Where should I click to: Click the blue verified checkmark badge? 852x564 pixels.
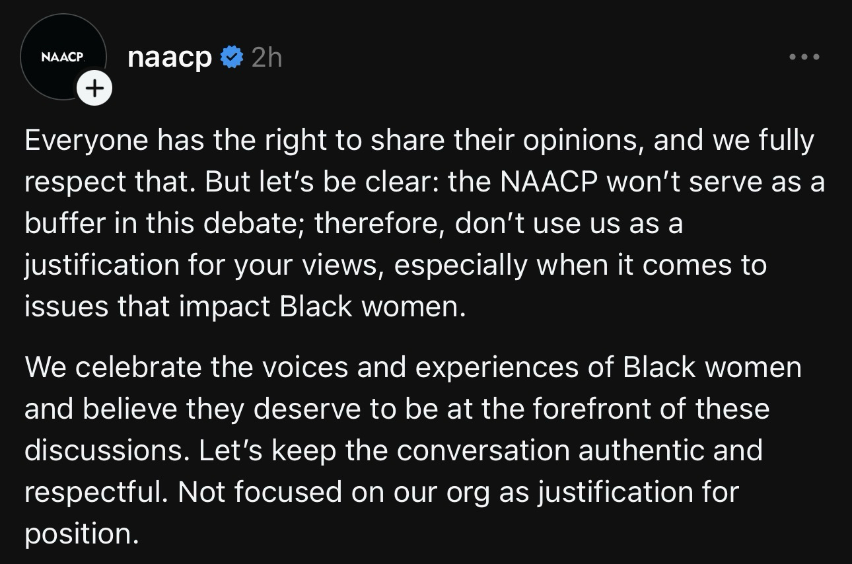232,58
